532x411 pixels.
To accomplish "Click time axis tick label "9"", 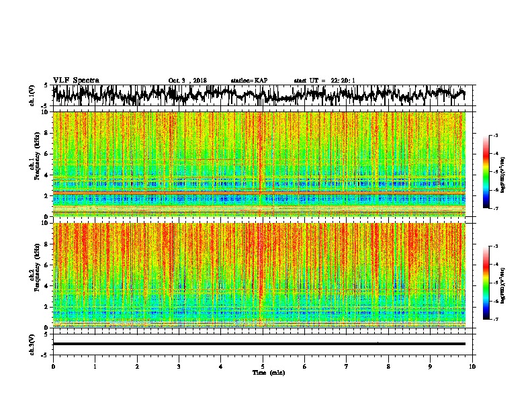I will tap(430, 367).
